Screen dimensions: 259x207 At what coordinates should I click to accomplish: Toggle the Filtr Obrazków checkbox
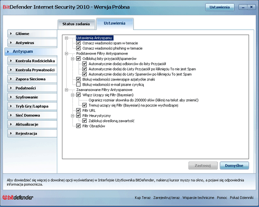[x=78, y=126]
